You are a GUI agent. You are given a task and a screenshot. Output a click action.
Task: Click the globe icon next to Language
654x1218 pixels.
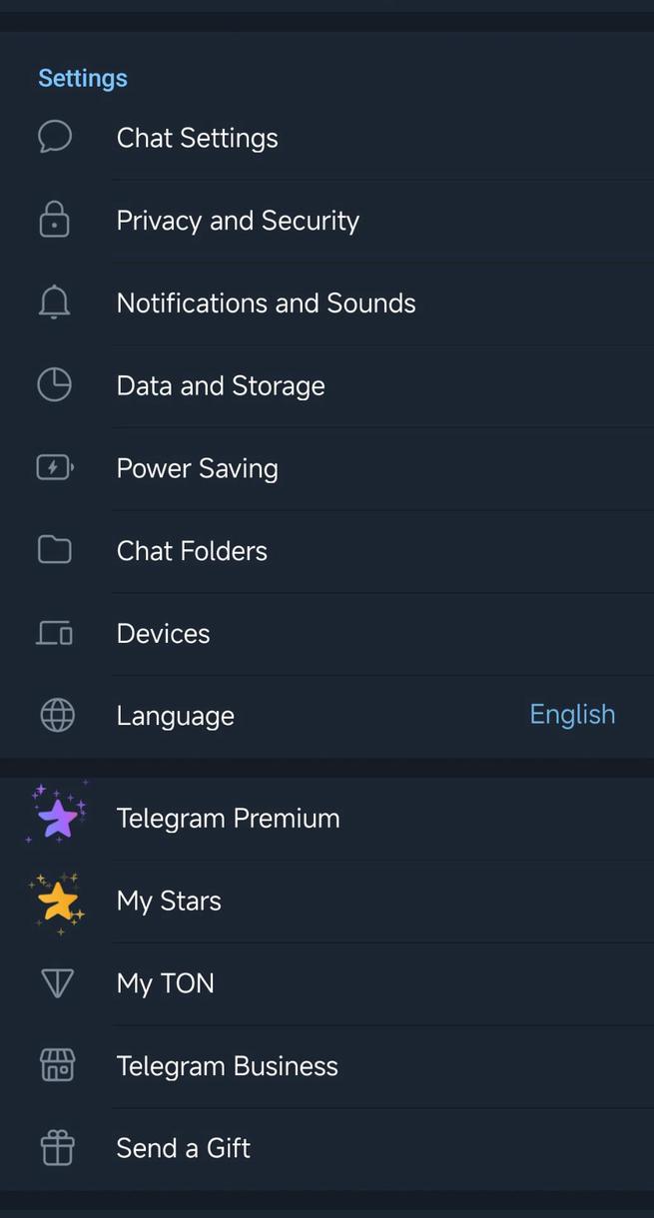tap(57, 715)
